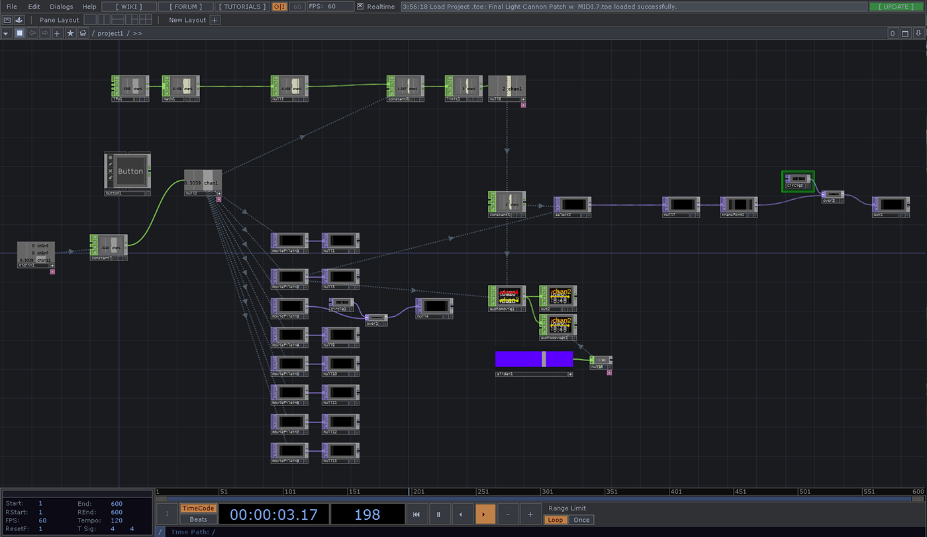Click the pane options '0' icon at top right
Viewport: 927px width, 537px height.
click(x=893, y=33)
